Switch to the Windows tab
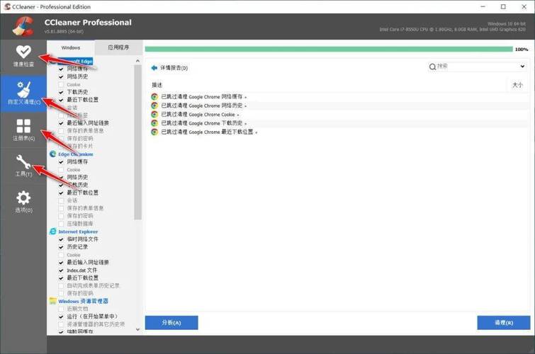 click(71, 47)
